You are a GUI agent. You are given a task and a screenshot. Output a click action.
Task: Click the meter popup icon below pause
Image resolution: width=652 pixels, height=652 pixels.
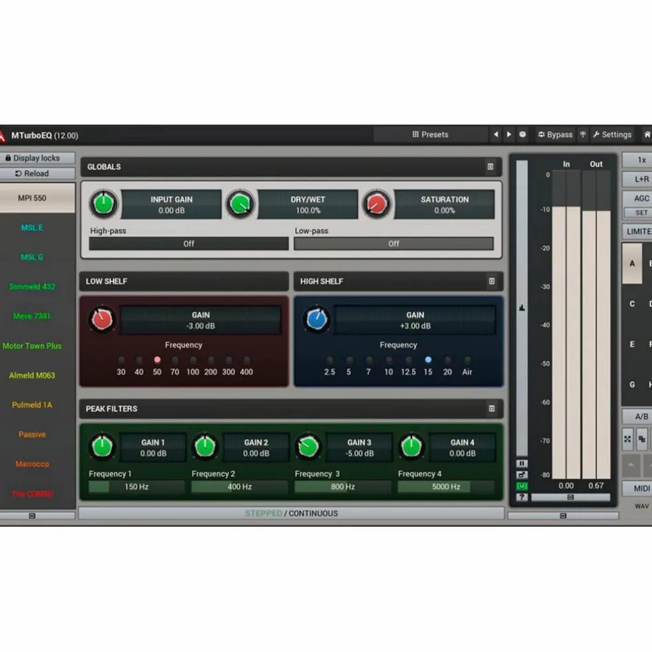[522, 474]
